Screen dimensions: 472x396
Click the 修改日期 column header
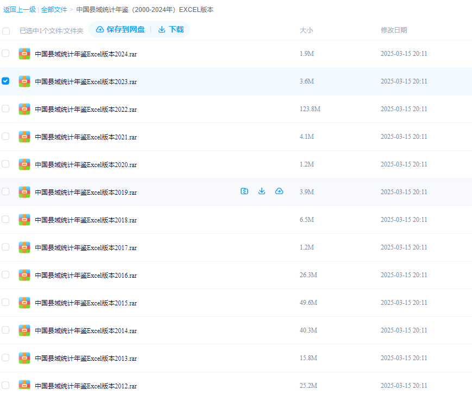pos(394,30)
